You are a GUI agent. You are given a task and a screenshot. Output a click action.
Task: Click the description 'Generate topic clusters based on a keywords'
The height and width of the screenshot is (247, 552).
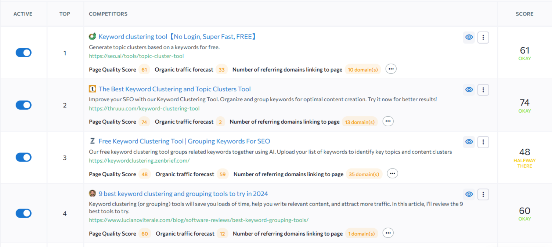point(154,47)
